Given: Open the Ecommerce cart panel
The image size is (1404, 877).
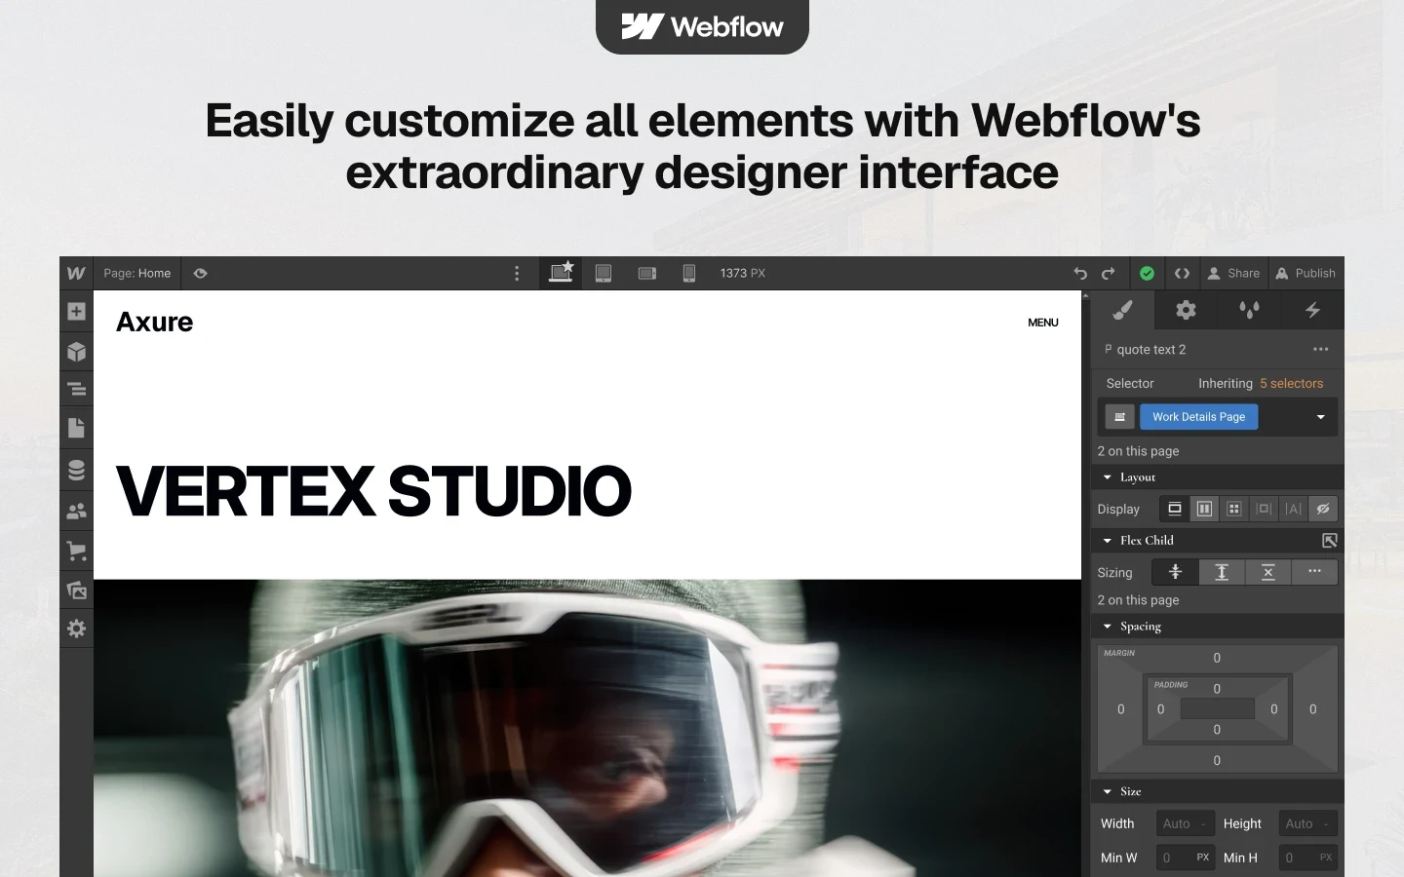Looking at the screenshot, I should pos(76,551).
